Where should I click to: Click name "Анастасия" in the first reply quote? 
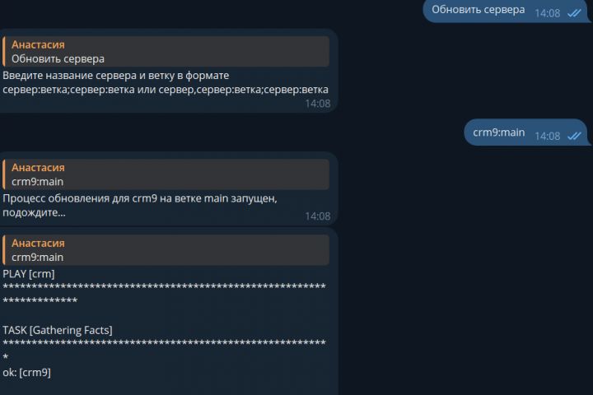pyautogui.click(x=38, y=44)
